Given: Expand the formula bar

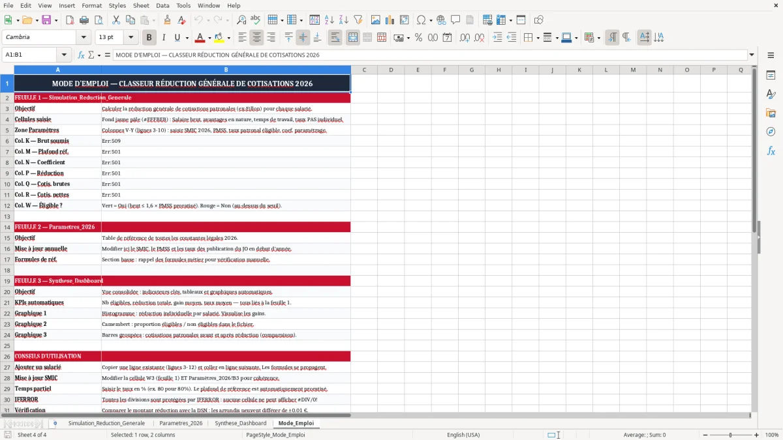Looking at the screenshot, I should (752, 55).
